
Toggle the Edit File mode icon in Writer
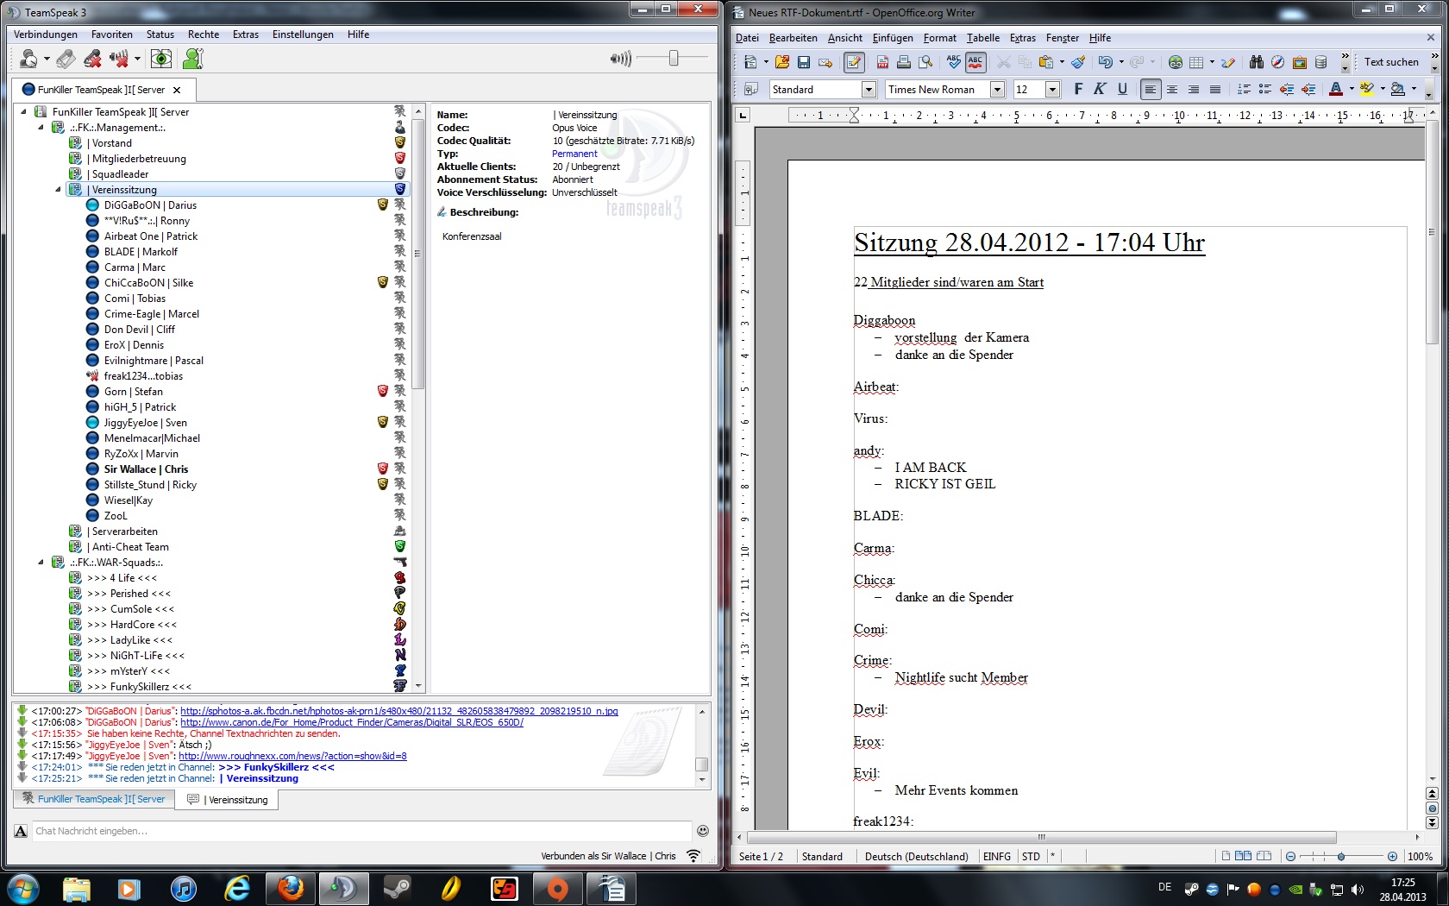coord(853,62)
